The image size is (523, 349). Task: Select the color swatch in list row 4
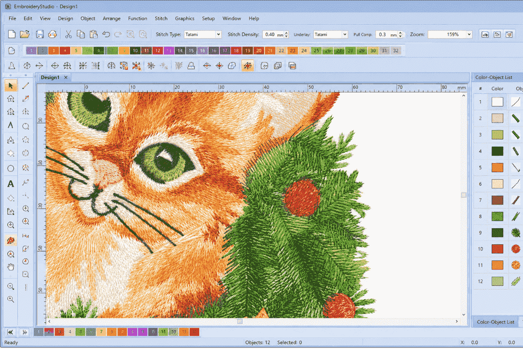click(497, 151)
